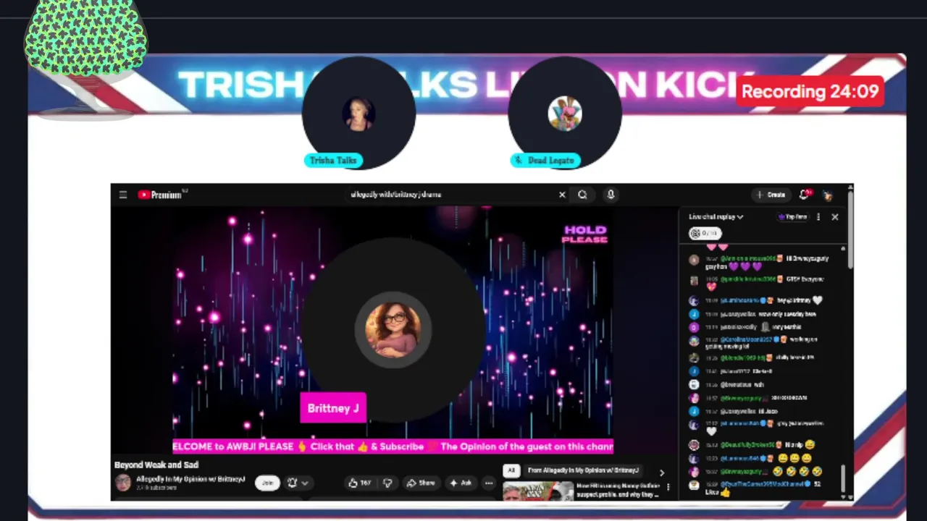The height and width of the screenshot is (521, 927).
Task: Click the Allegedly In My Opinion channel avatar
Action: [x=123, y=483]
